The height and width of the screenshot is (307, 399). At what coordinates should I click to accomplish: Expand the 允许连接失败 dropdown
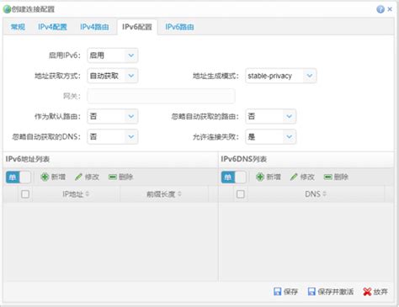pos(289,137)
